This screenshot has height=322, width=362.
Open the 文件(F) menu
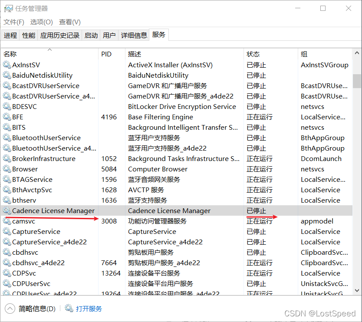pos(14,22)
